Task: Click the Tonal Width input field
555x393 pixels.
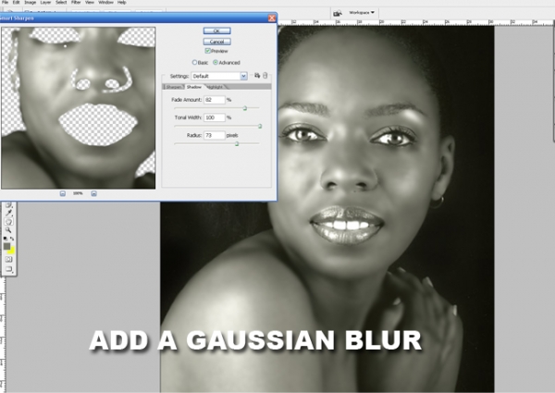Action: [215, 117]
